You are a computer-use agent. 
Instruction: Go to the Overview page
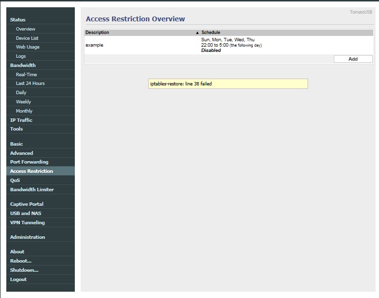tap(26, 29)
